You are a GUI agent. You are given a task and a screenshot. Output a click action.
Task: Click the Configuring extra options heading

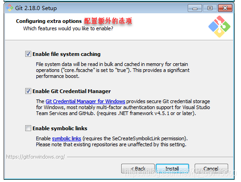pyautogui.click(x=49, y=21)
